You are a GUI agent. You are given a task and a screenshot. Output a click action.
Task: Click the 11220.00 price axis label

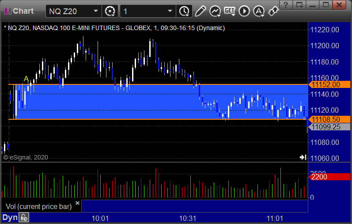click(325, 30)
